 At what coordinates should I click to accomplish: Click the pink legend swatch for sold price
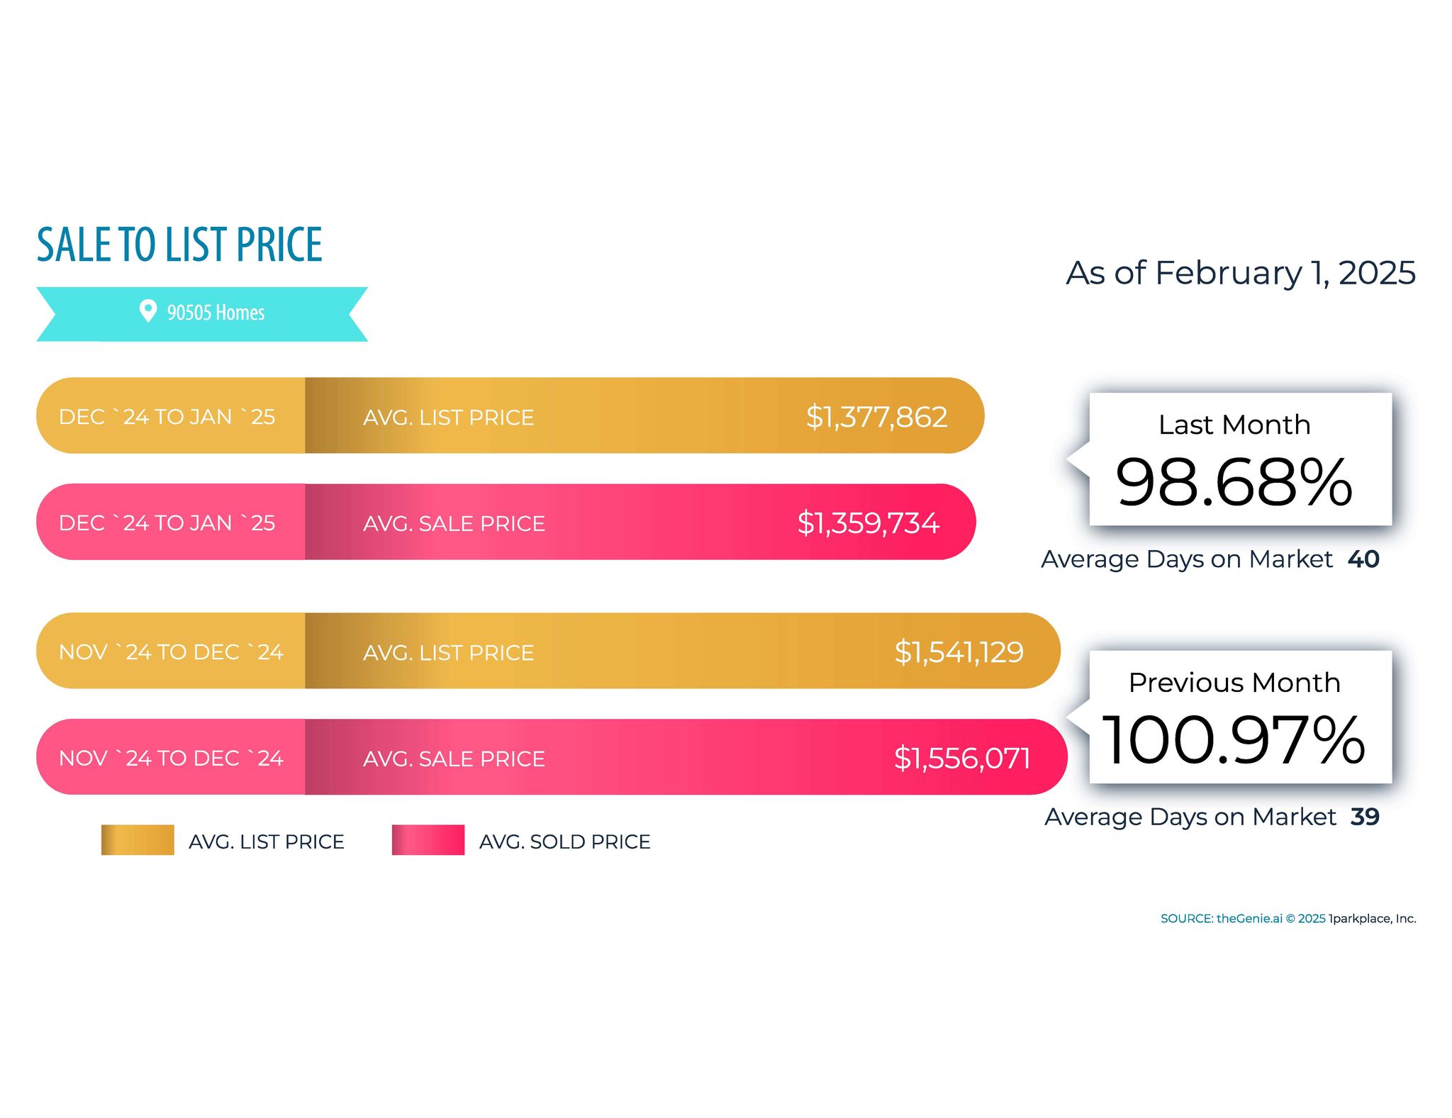tap(428, 840)
